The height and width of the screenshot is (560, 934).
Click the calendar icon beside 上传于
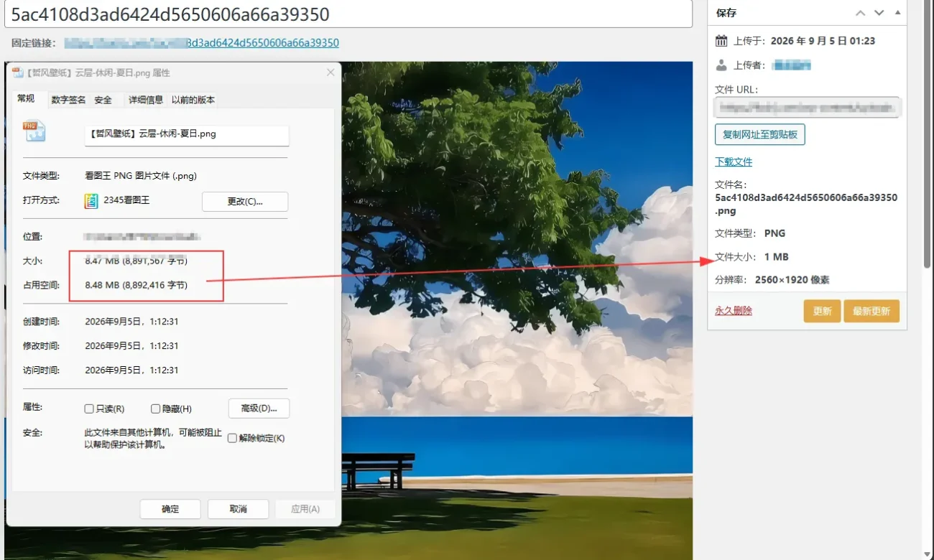click(x=722, y=41)
